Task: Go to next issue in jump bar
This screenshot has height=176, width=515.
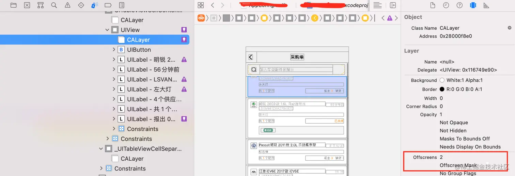Action: (x=396, y=18)
